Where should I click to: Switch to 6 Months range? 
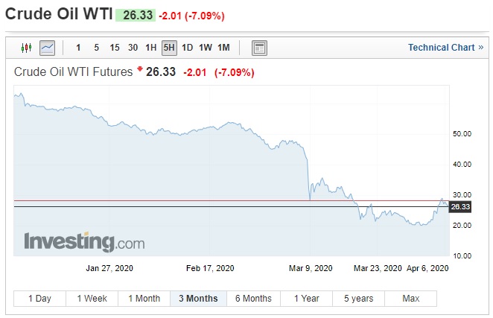click(x=253, y=299)
